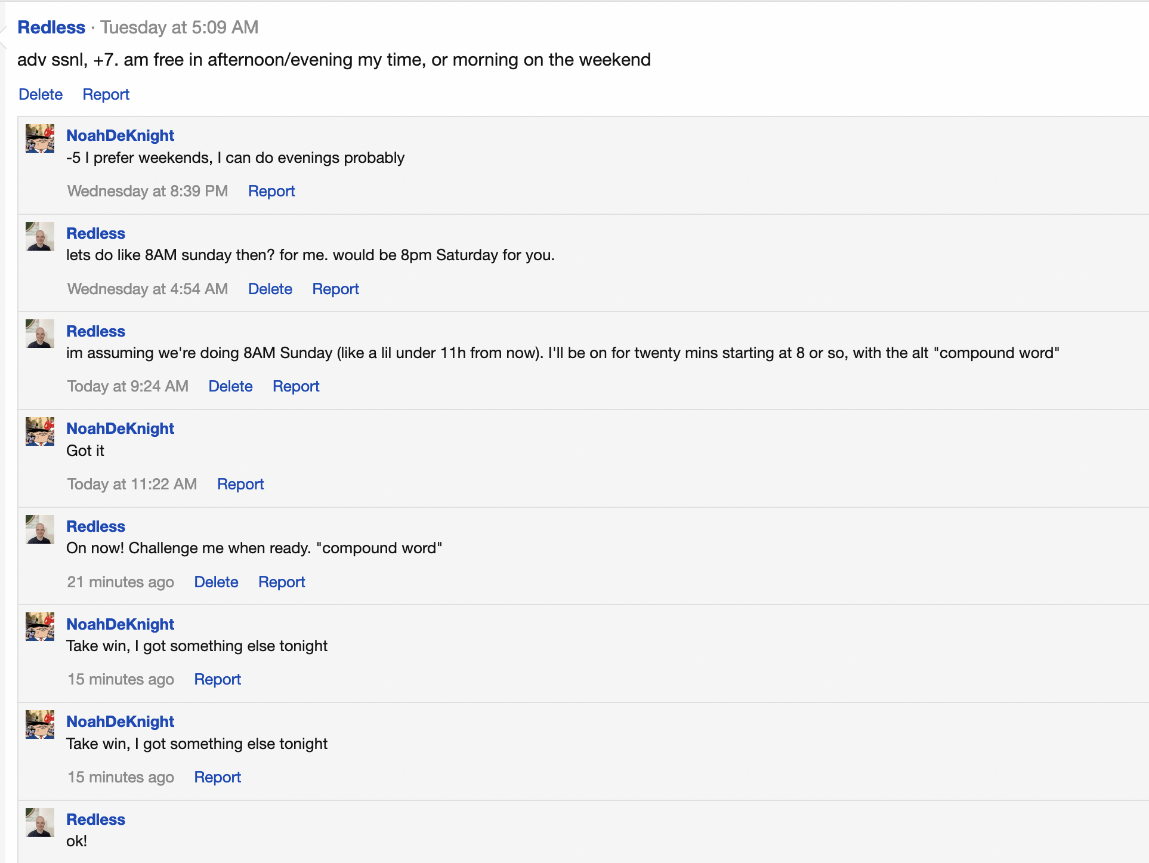Delete the Wednesday 4:54 AM reply
Viewport: 1149px width, 863px height.
coord(270,289)
